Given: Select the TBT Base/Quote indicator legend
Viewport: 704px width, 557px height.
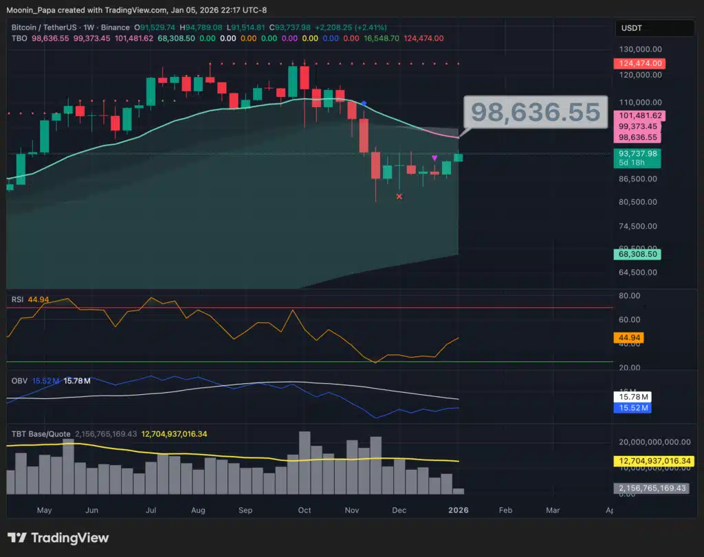Looking at the screenshot, I should 41,434.
